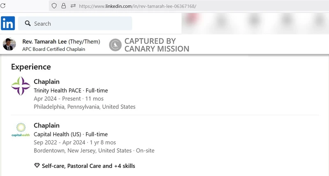Open the shield tracking protection icon
Screen dimensions: 329x176
click(54, 6)
